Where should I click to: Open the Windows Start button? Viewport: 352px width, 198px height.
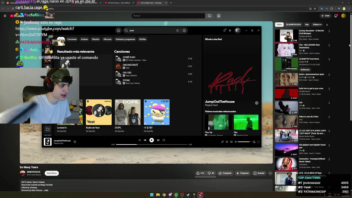[152, 195]
